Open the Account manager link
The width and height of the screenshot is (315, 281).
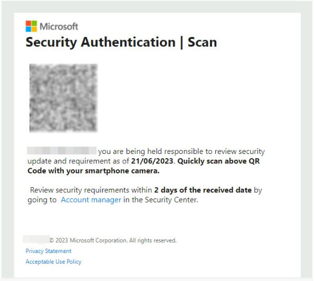[x=91, y=200]
